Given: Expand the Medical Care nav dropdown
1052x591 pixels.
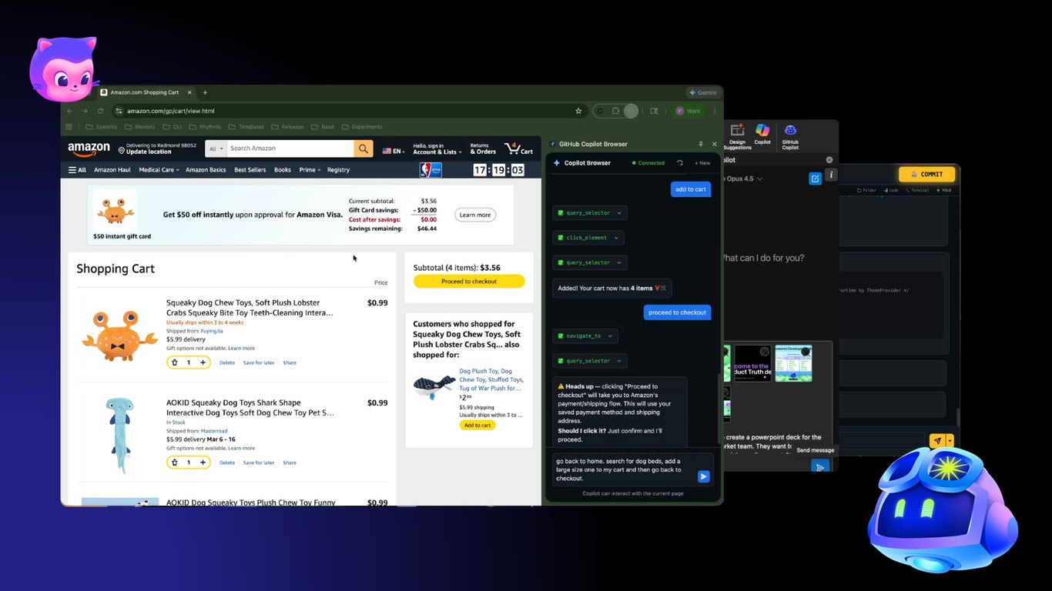Looking at the screenshot, I should coord(159,170).
